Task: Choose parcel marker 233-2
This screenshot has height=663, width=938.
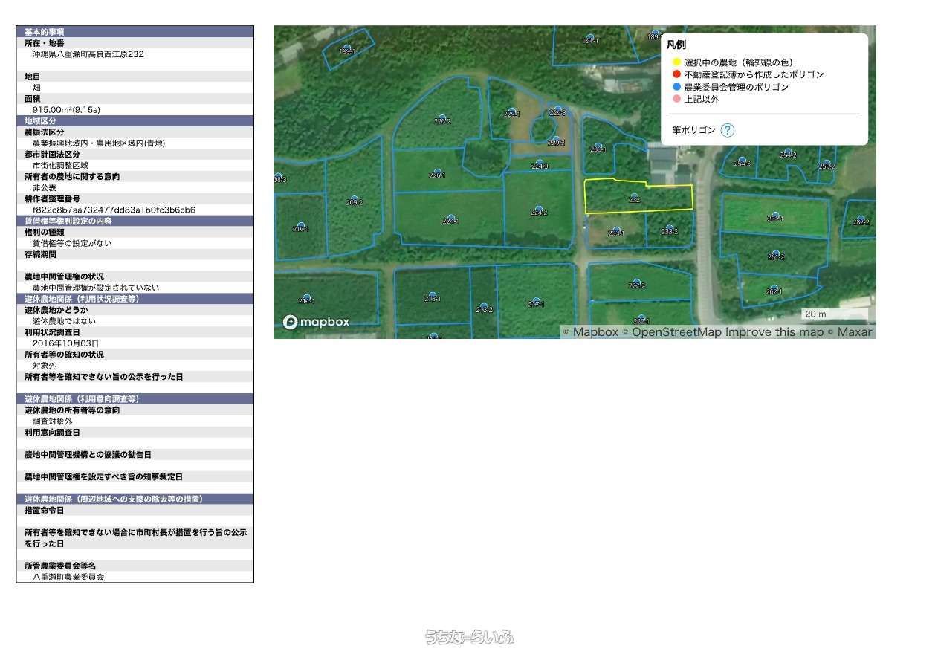Action: click(670, 230)
